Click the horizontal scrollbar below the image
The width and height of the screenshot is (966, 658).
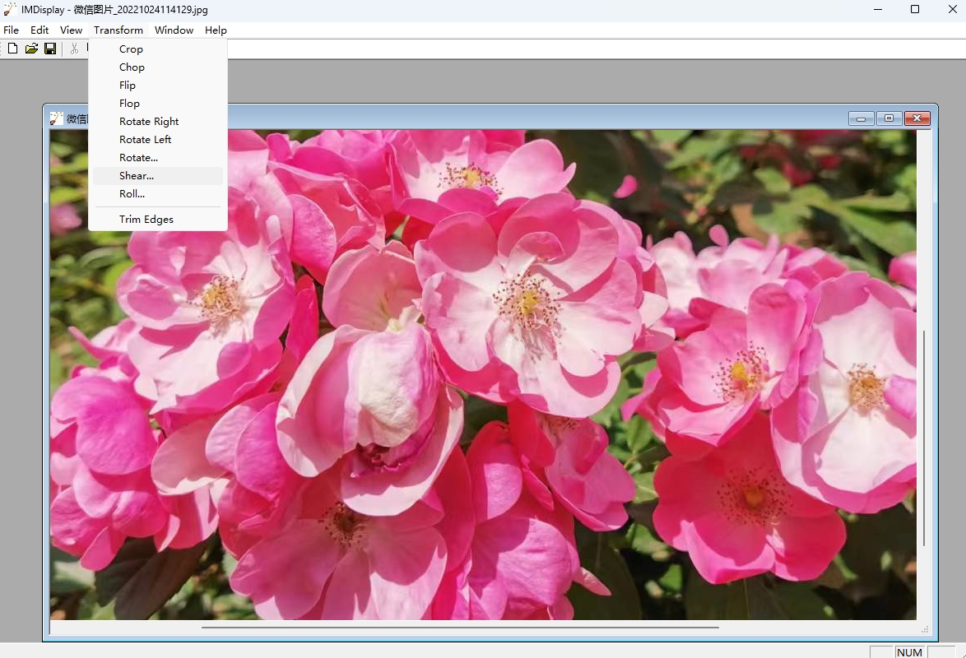point(461,628)
